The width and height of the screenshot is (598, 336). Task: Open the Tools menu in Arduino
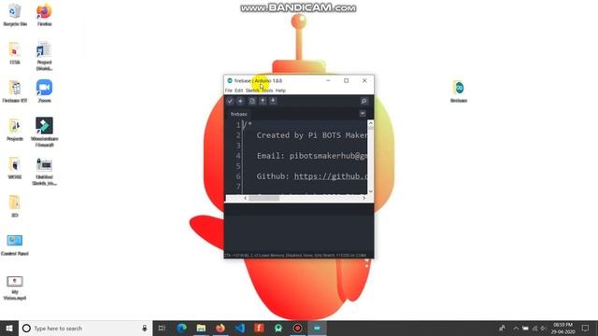[x=267, y=91]
